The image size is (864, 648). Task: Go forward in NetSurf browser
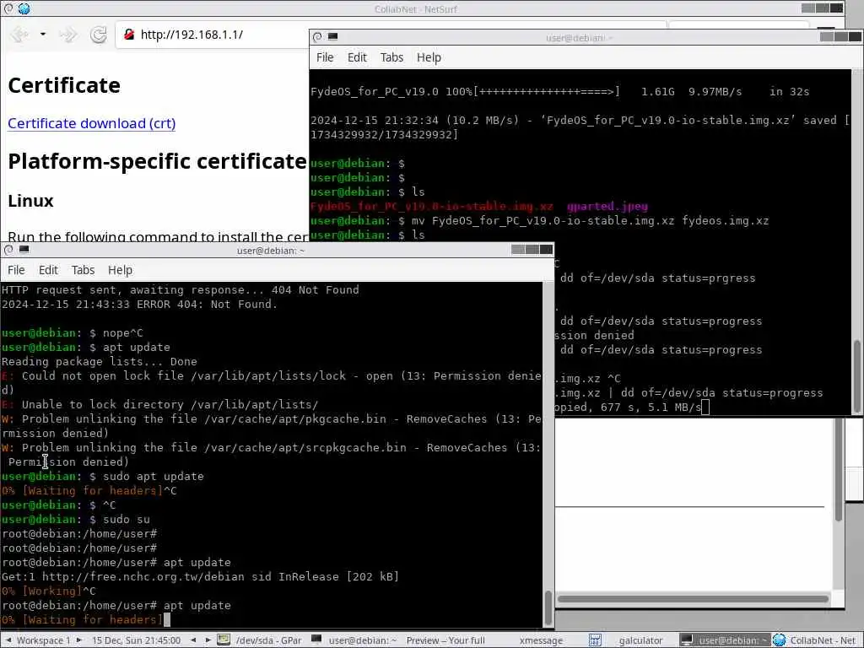(x=67, y=35)
